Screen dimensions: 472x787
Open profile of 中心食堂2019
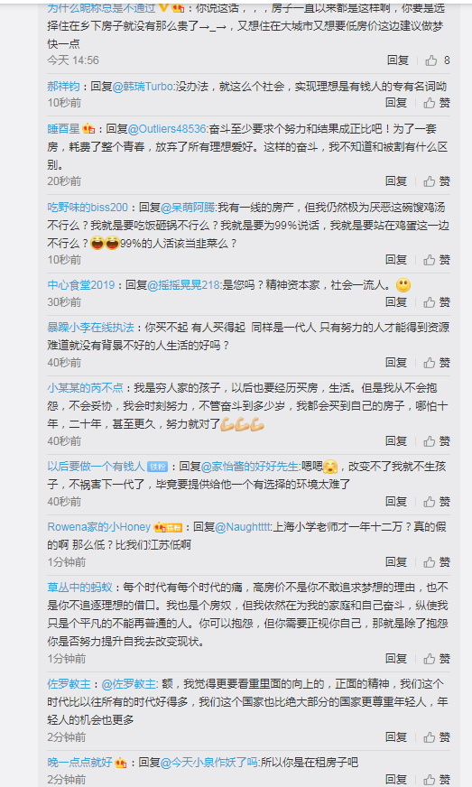[81, 285]
